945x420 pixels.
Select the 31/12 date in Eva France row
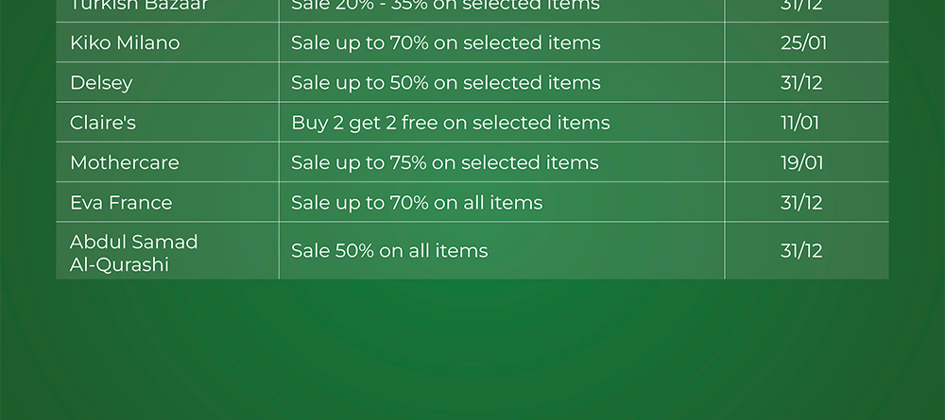(801, 203)
